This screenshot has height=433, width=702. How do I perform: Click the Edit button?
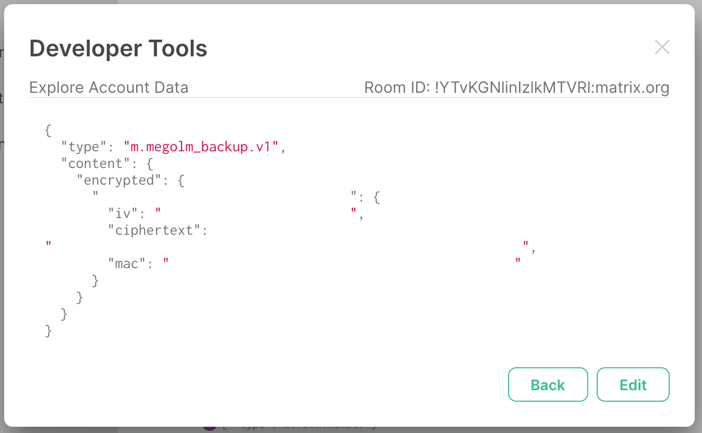point(633,384)
